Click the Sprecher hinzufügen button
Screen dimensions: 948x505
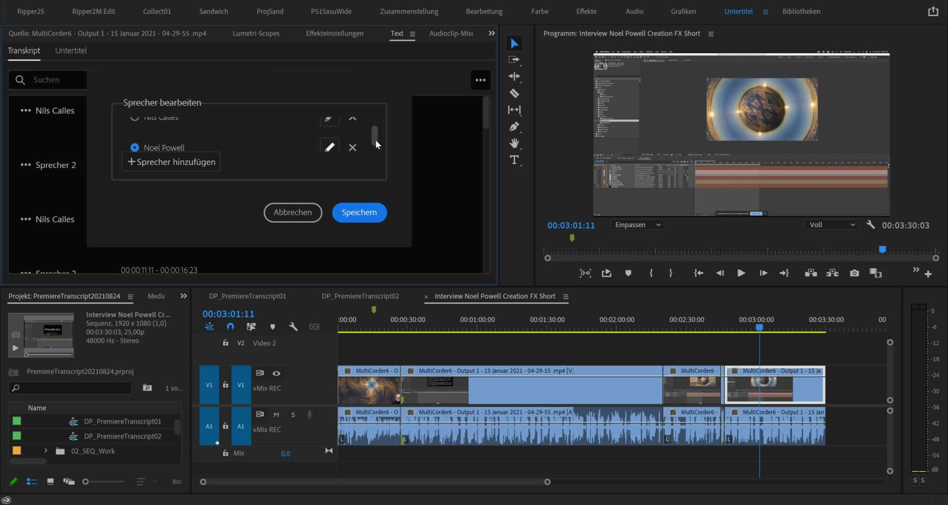tap(170, 161)
